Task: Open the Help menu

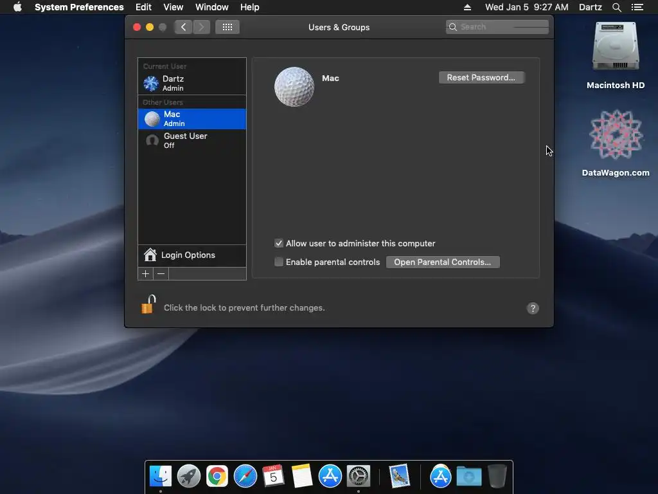Action: click(250, 7)
